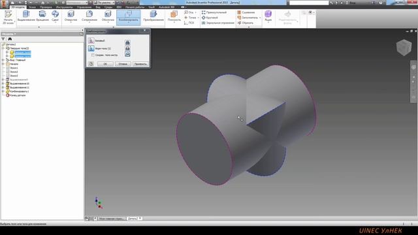Expand the second solid body node

(7, 56)
